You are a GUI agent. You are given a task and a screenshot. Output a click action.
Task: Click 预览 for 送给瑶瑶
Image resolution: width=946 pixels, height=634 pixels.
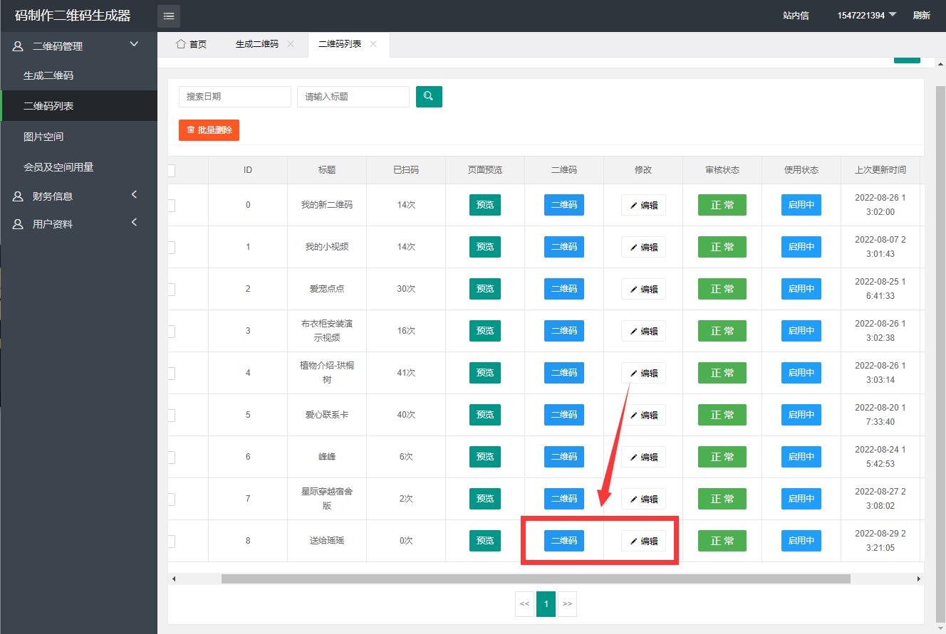click(x=485, y=541)
